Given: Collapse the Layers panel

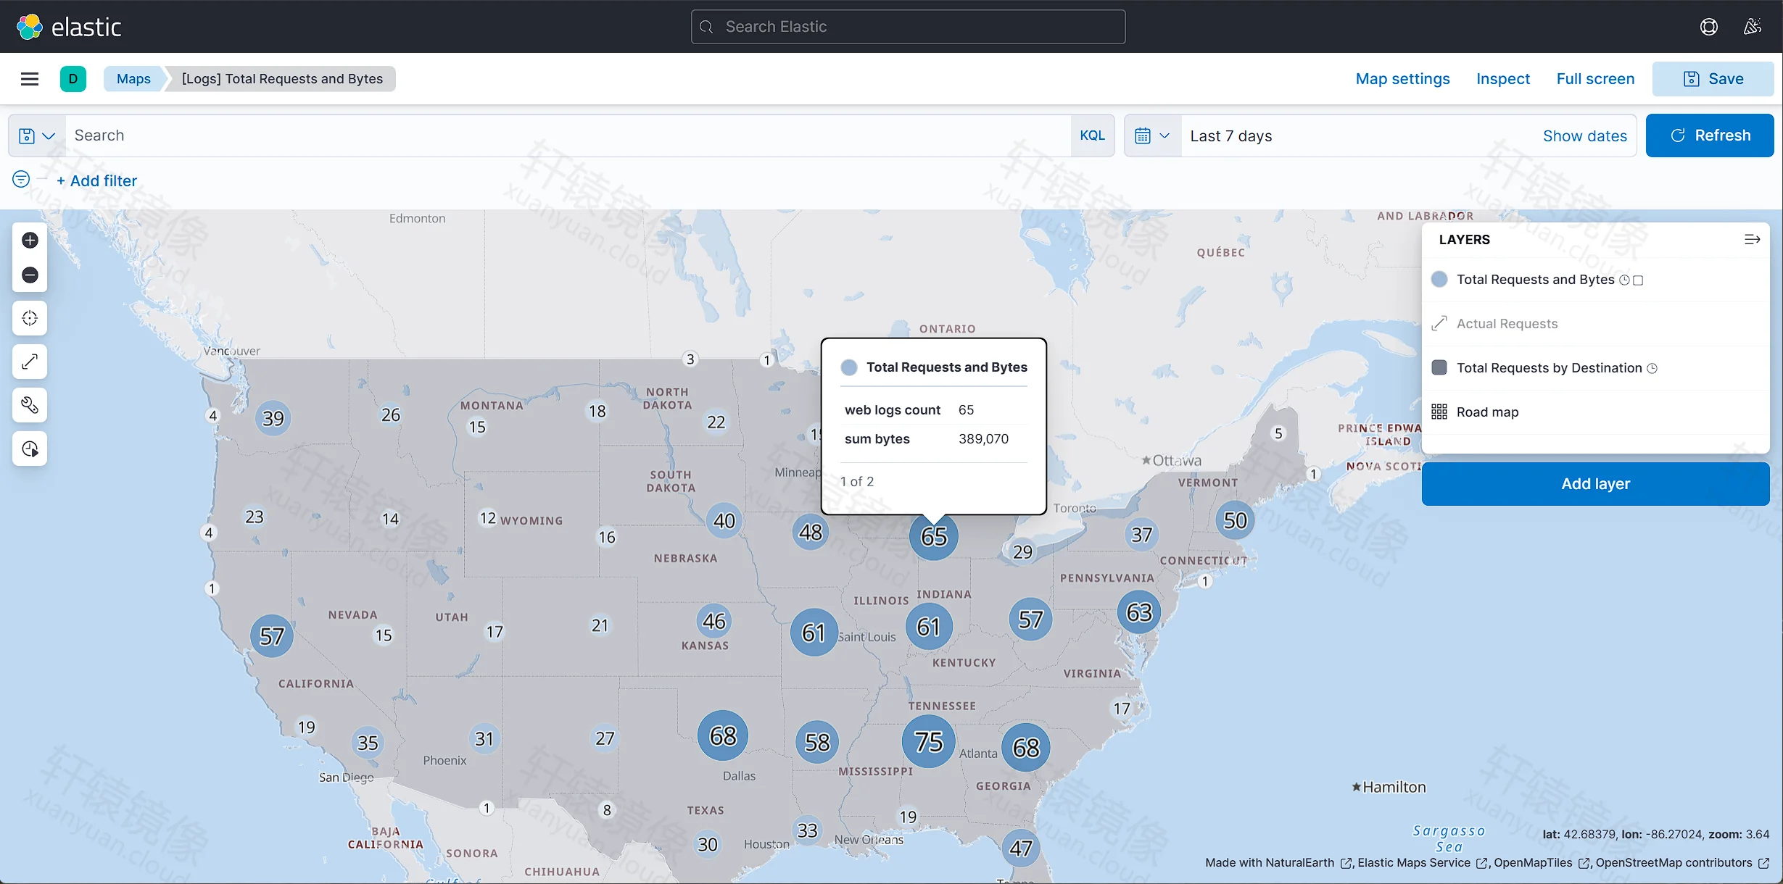Looking at the screenshot, I should tap(1752, 240).
